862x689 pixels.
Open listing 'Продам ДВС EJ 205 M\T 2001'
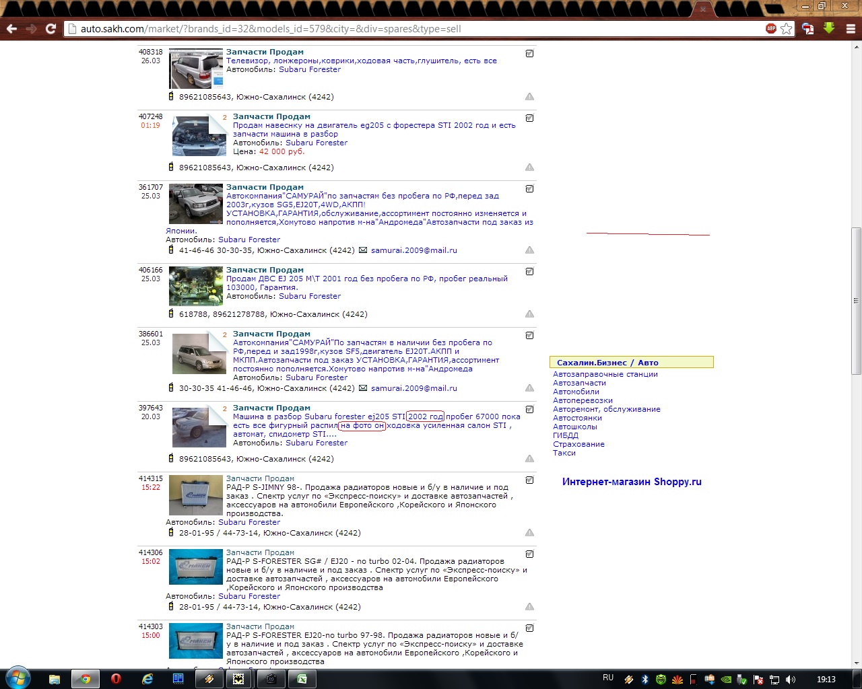pyautogui.click(x=367, y=283)
